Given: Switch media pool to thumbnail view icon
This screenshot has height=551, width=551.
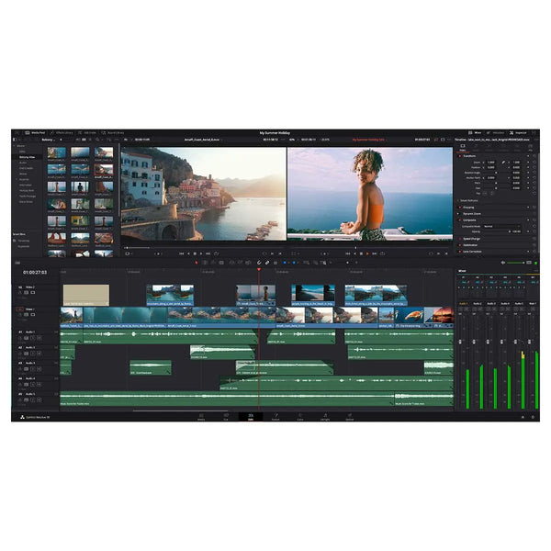Looking at the screenshot, I should click(x=84, y=140).
